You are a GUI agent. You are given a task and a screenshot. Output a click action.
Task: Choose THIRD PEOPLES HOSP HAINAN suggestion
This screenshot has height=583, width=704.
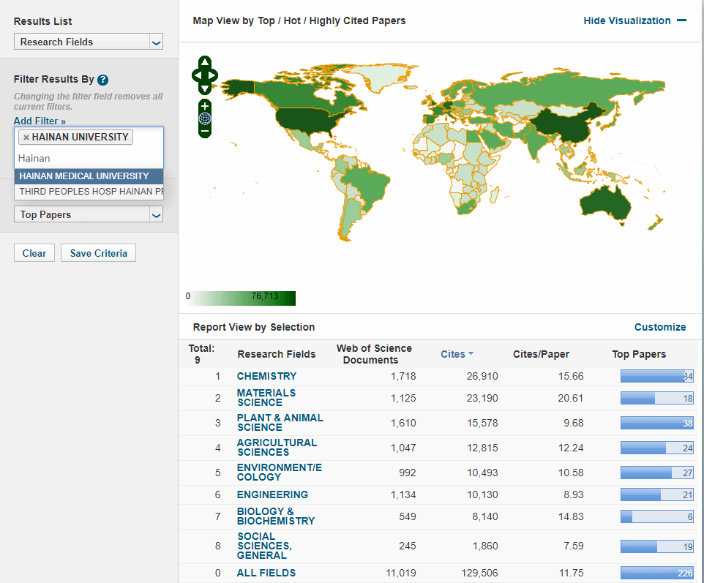[x=89, y=192]
